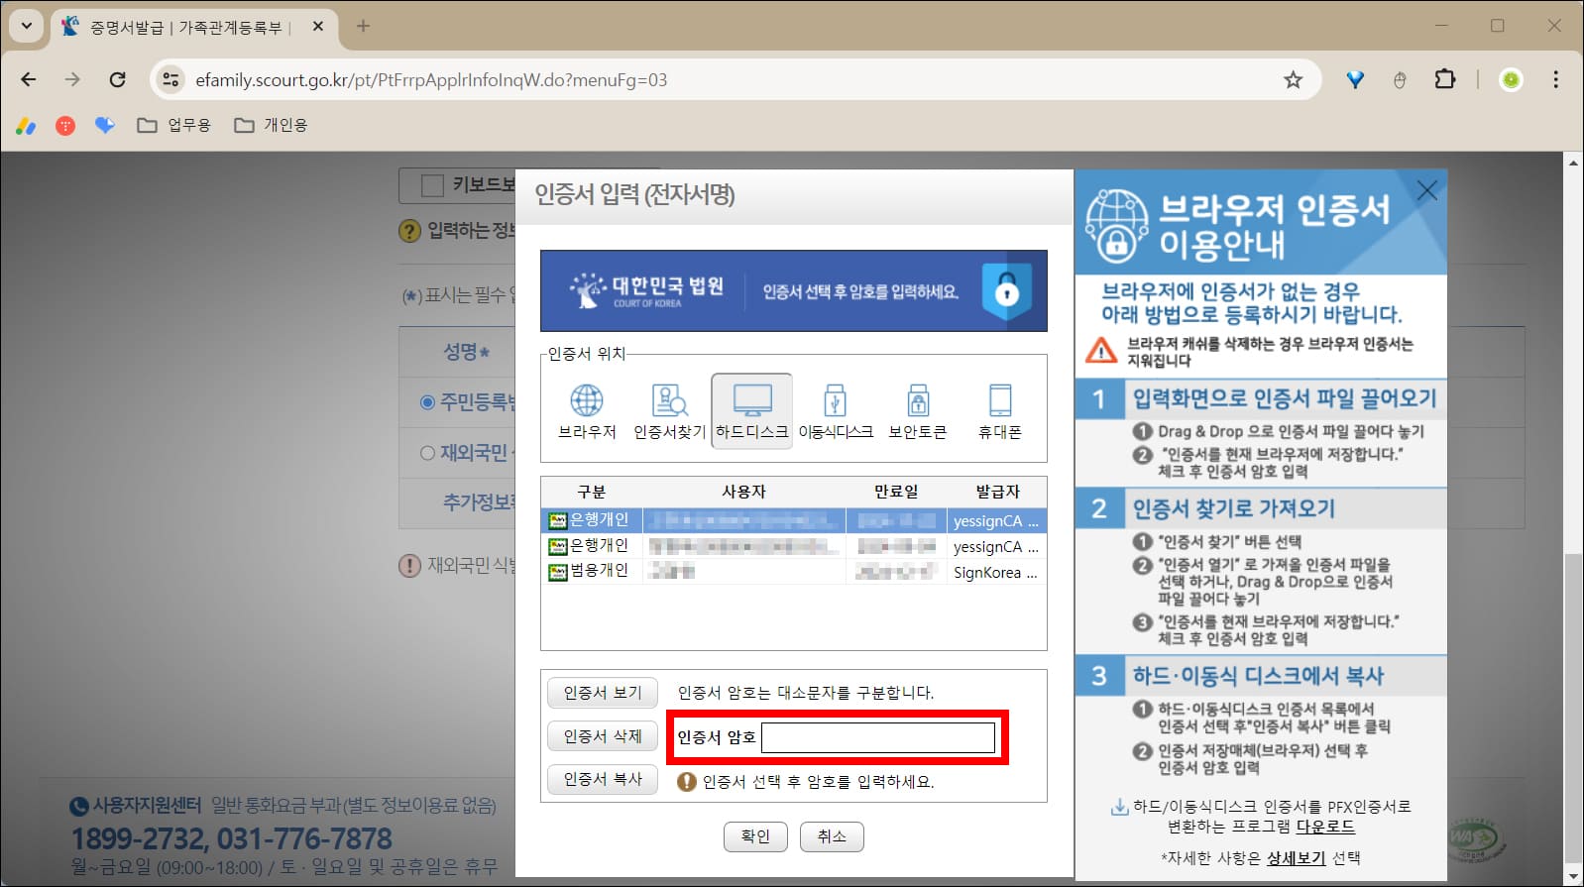Open the red circle bookmark icon
1584x887 pixels.
pyautogui.click(x=65, y=125)
